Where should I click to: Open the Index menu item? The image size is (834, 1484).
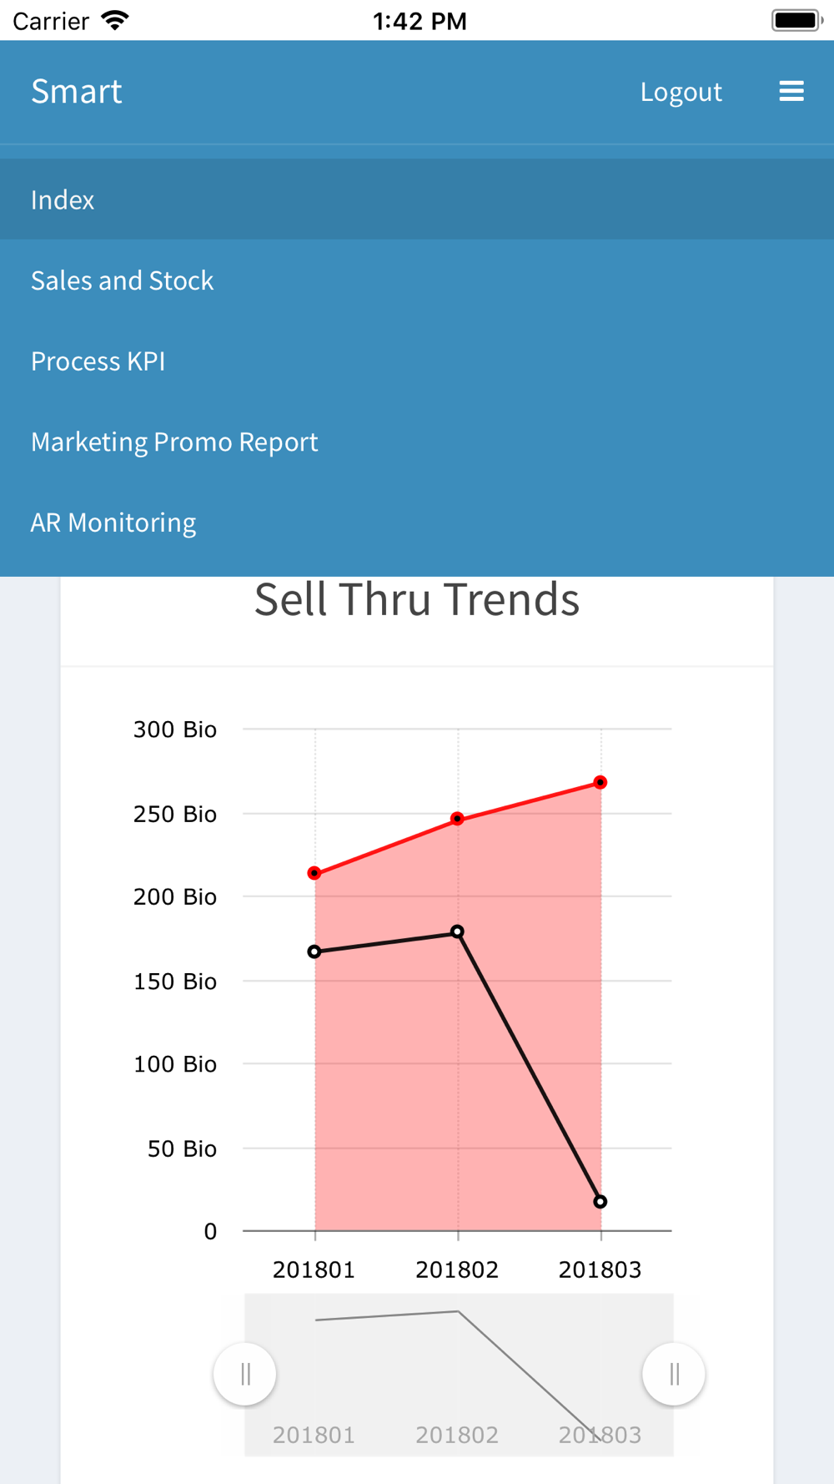coord(417,199)
